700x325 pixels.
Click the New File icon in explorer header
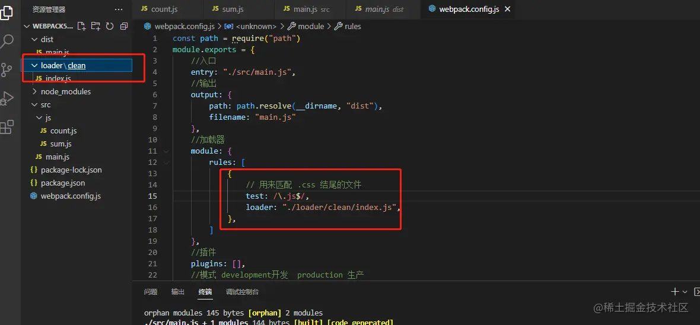pos(81,26)
